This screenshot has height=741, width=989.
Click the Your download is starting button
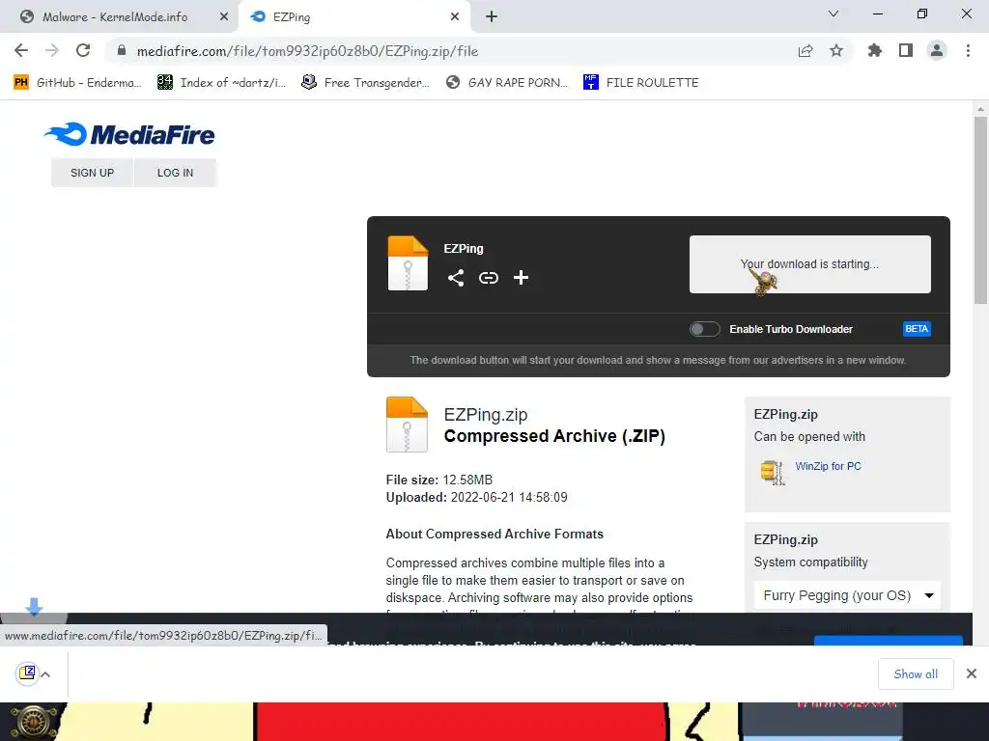tap(810, 264)
